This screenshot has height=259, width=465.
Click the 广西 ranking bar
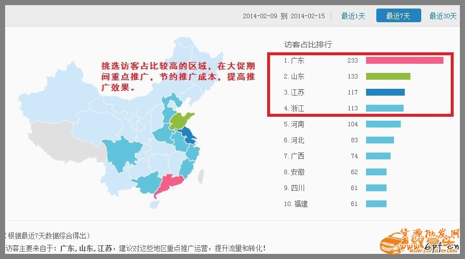[x=378, y=156]
